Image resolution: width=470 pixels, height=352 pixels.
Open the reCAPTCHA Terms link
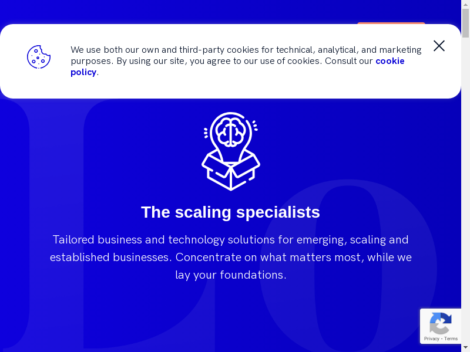pos(451,339)
